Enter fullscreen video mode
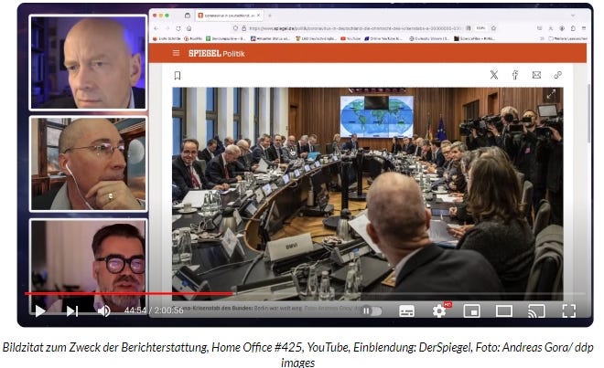 pos(569,310)
